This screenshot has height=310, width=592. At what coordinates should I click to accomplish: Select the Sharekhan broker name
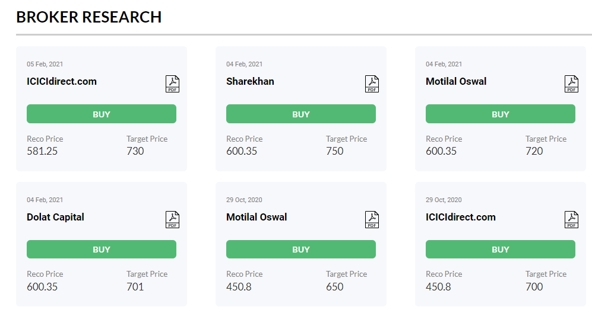[x=250, y=81]
